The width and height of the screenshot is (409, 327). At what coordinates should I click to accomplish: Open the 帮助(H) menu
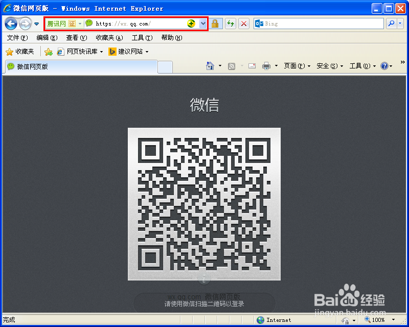click(172, 38)
